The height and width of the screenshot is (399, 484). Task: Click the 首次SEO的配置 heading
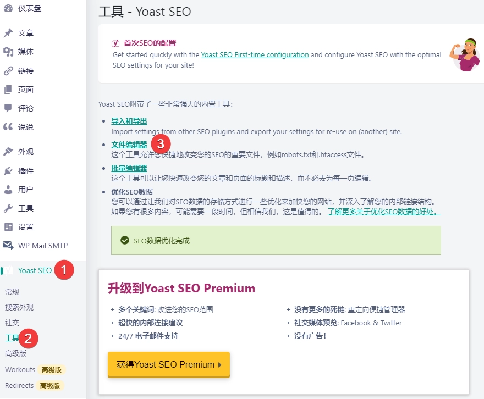coord(150,43)
